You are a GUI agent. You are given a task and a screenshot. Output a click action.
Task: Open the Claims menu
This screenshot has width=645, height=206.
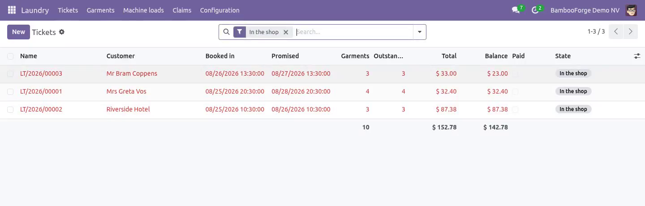coord(182,10)
